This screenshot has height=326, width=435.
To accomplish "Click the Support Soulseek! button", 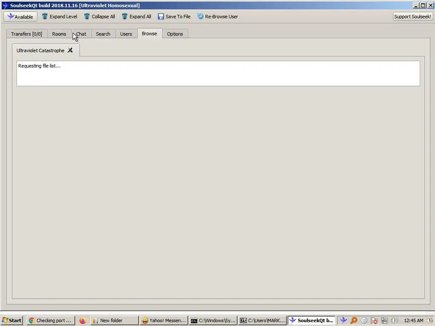I will tap(412, 17).
